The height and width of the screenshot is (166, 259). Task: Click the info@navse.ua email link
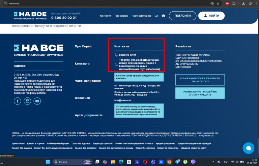[x=123, y=100]
